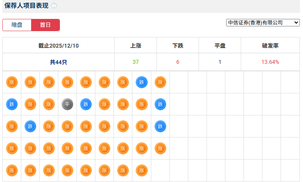Viewport: 303px width, 182px height.
Task: Click the gray 平 flat icon
Action: [67, 104]
